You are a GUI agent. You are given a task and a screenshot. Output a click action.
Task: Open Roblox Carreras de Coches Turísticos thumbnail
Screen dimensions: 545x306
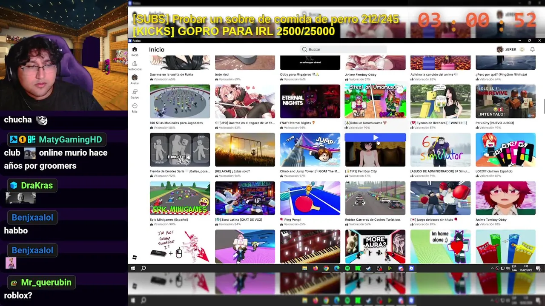[x=375, y=198]
